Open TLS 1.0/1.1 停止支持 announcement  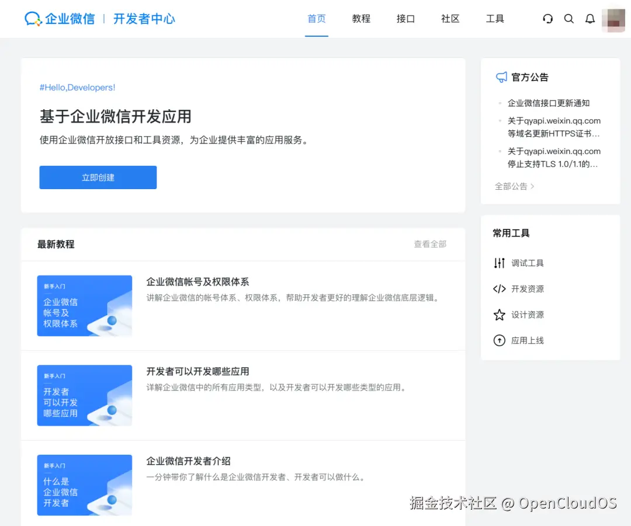554,158
